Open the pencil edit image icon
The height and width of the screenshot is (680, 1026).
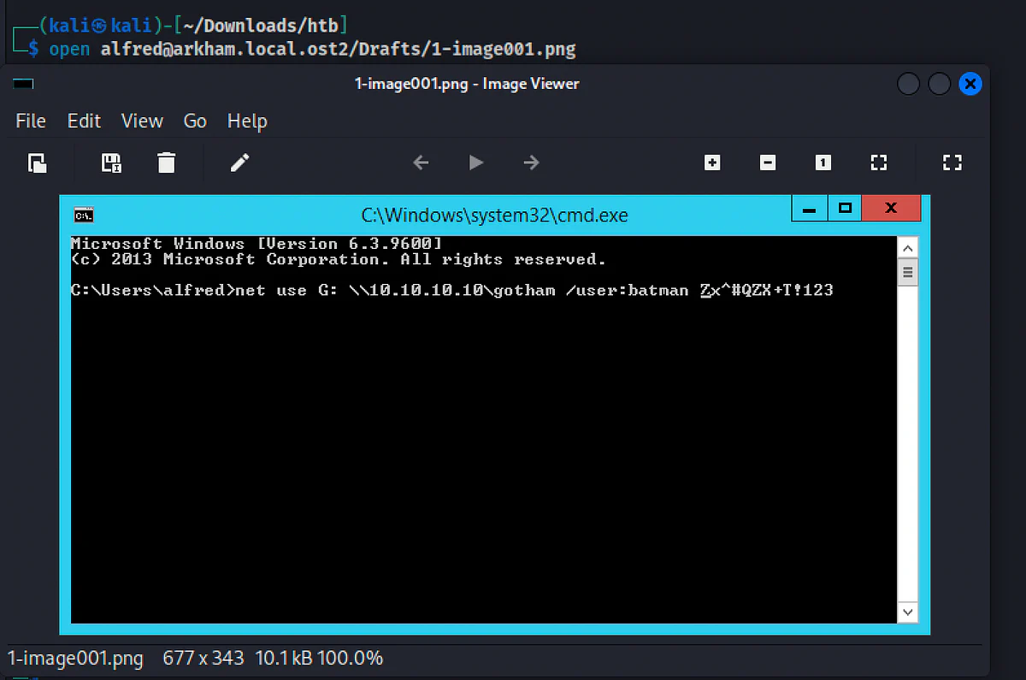[240, 163]
